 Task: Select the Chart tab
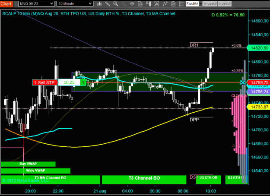pyautogui.click(x=6, y=3)
